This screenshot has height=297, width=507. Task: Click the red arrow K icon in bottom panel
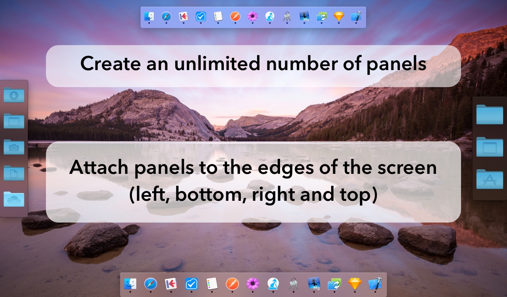(x=171, y=284)
